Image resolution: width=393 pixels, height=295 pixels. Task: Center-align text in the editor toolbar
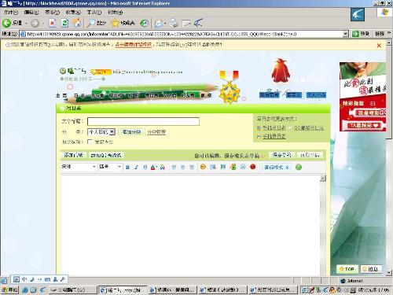coord(183,167)
